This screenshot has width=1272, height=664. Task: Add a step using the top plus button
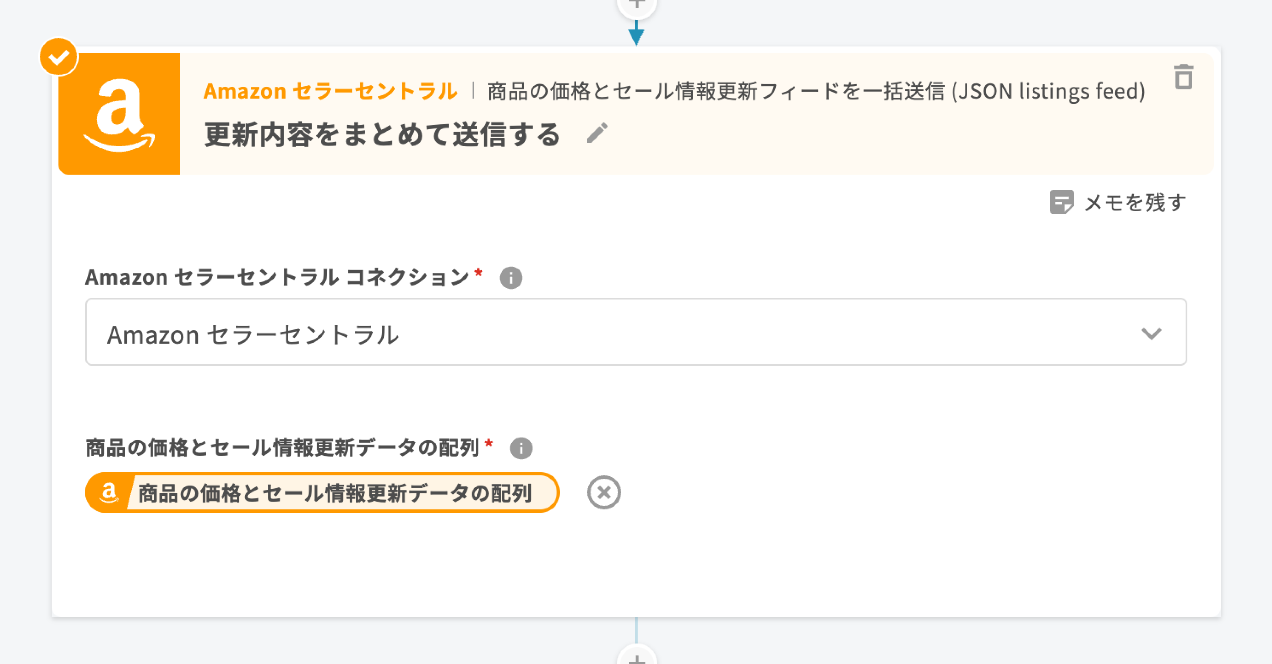(636, 5)
